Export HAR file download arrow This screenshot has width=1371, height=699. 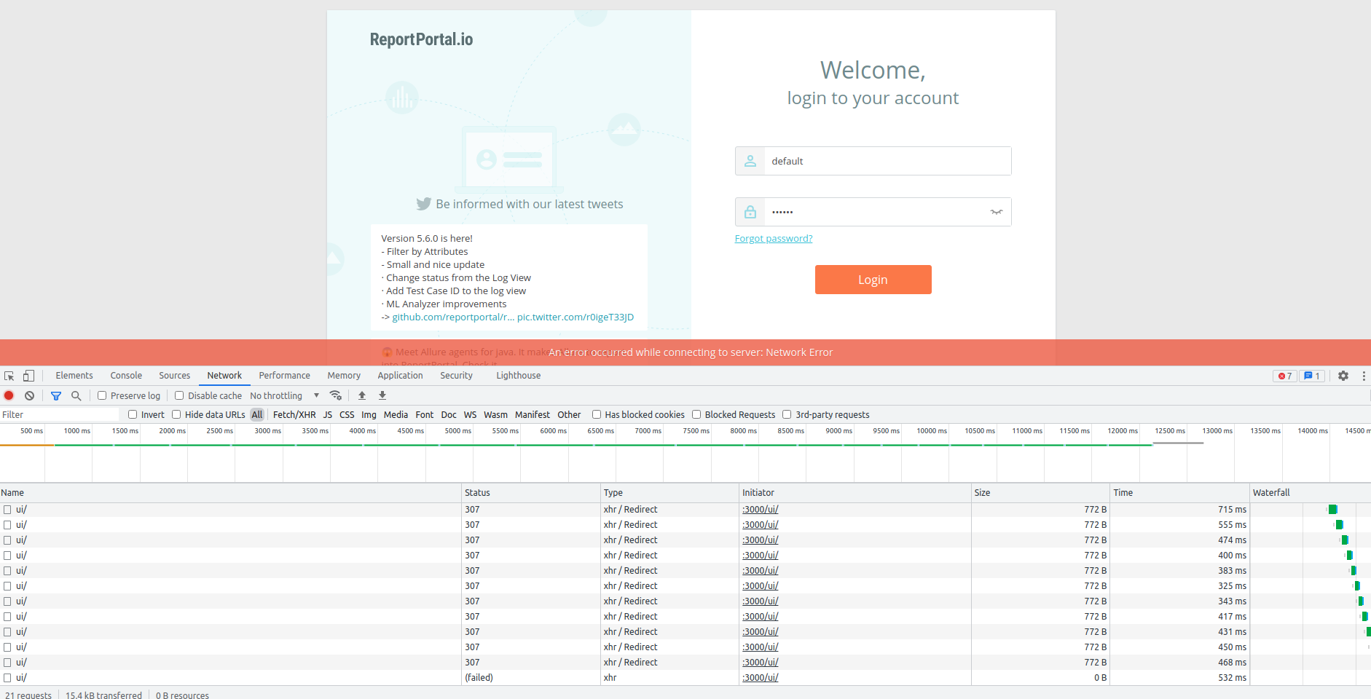pyautogui.click(x=382, y=395)
